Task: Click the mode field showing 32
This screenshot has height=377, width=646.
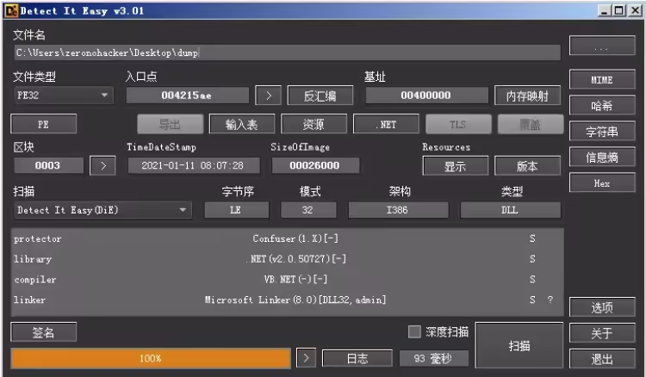Action: pyautogui.click(x=308, y=210)
